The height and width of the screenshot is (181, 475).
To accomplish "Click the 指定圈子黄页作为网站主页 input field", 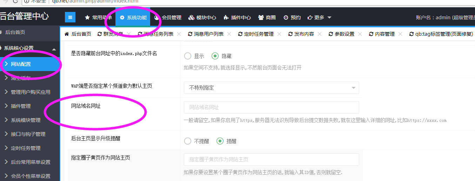I will (271, 159).
